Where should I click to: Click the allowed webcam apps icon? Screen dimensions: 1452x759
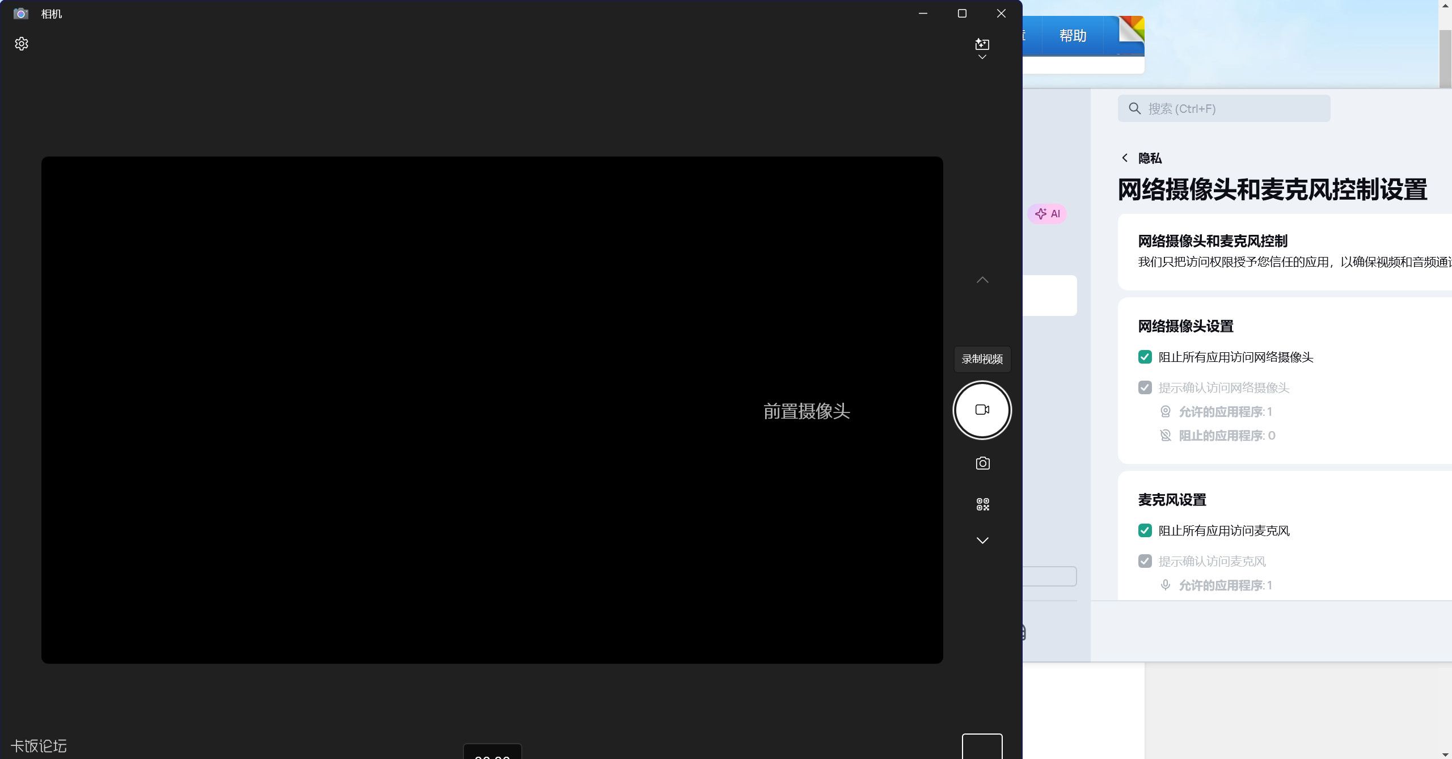tap(1166, 411)
